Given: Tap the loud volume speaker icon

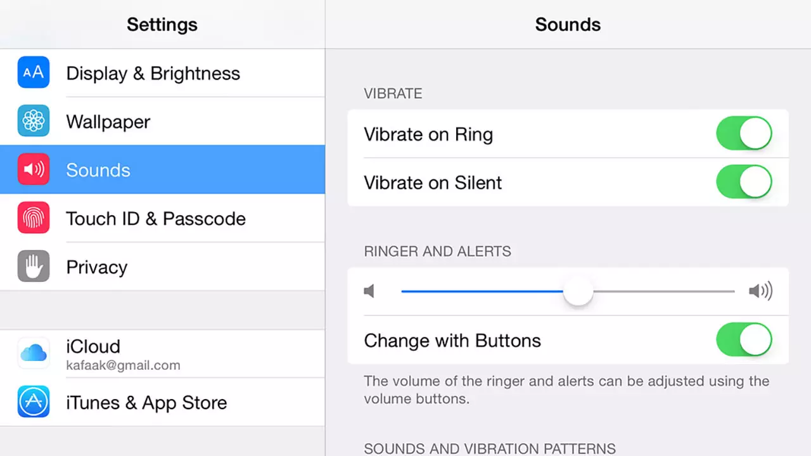Looking at the screenshot, I should pyautogui.click(x=760, y=291).
